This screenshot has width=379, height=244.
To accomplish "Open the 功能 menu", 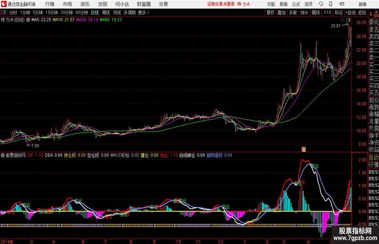I will click(x=271, y=4).
